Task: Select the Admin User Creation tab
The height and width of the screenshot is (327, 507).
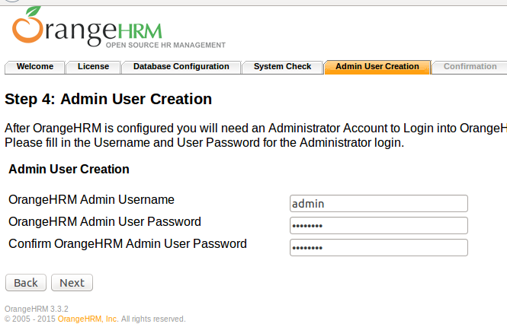Action: point(377,67)
